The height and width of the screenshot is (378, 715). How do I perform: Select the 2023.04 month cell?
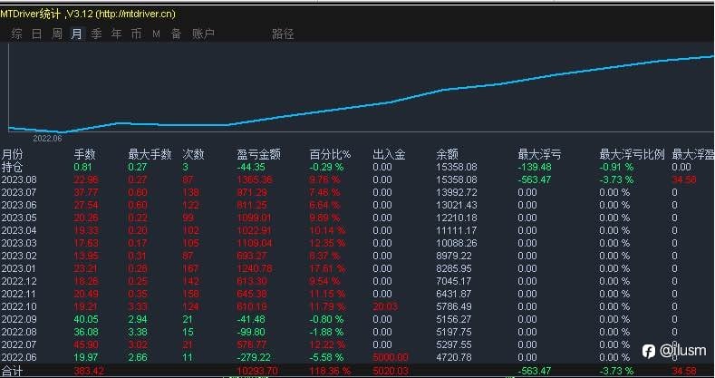coord(19,230)
